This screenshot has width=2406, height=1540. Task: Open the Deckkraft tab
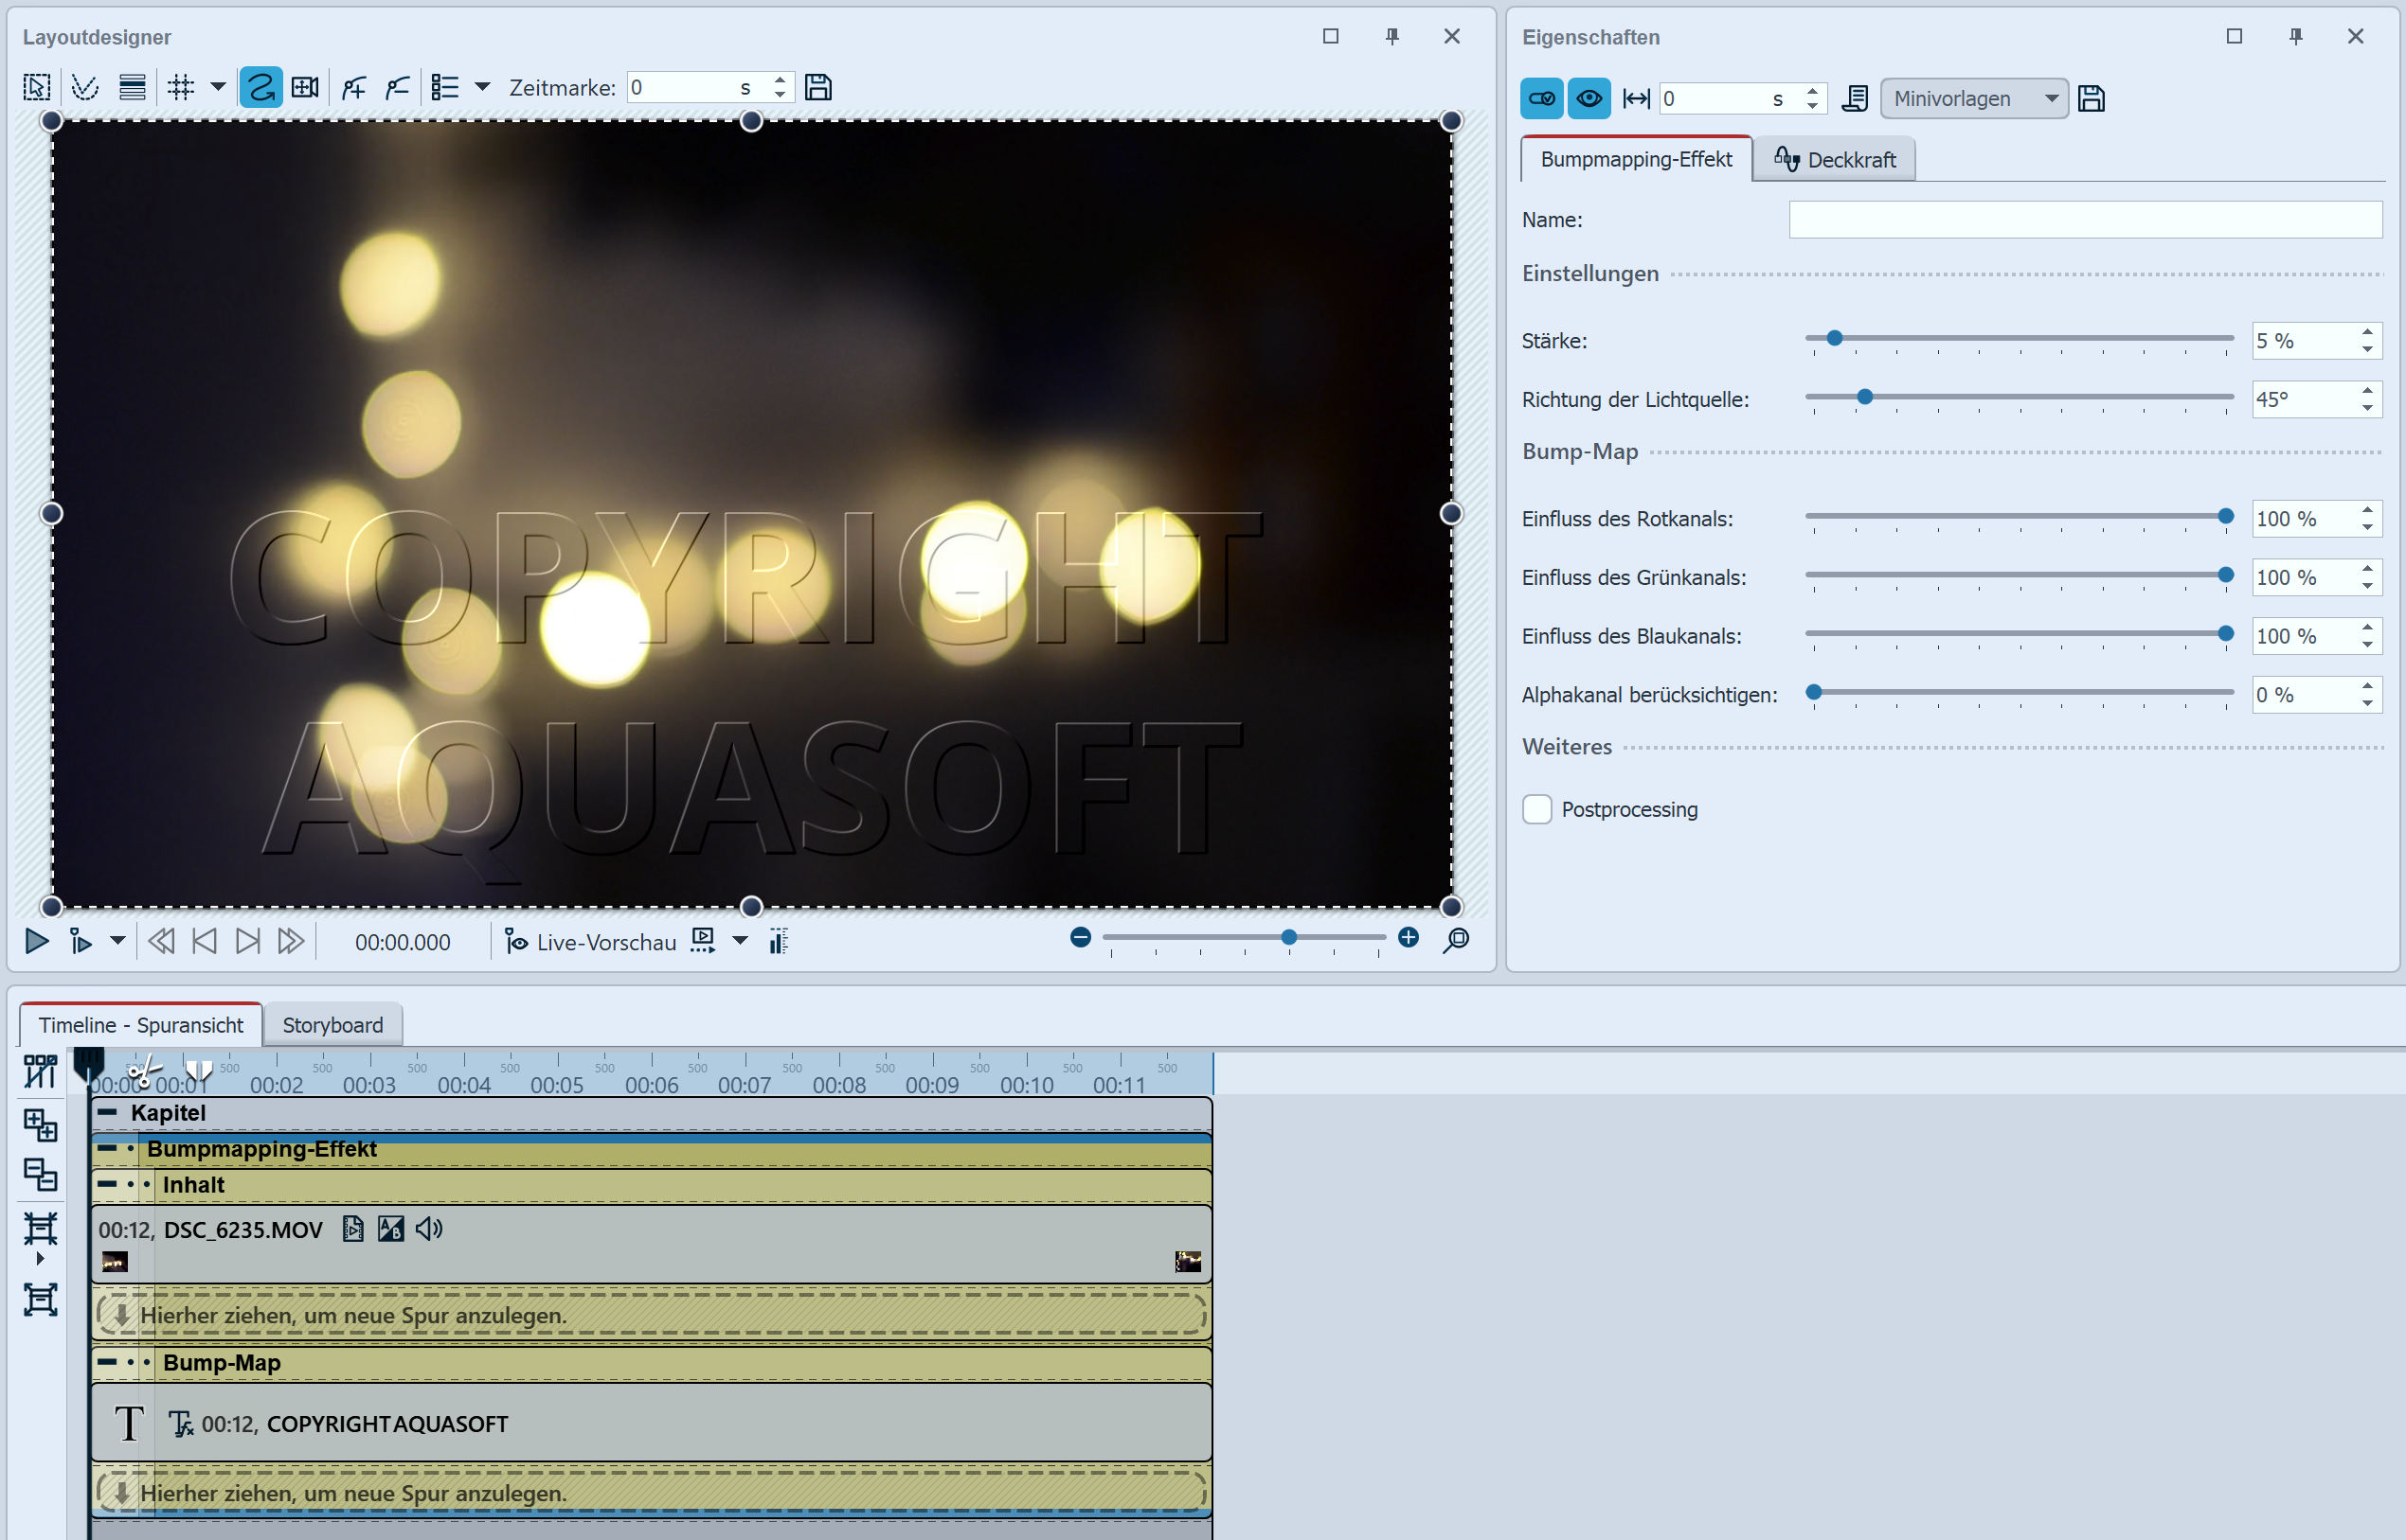click(x=1835, y=160)
